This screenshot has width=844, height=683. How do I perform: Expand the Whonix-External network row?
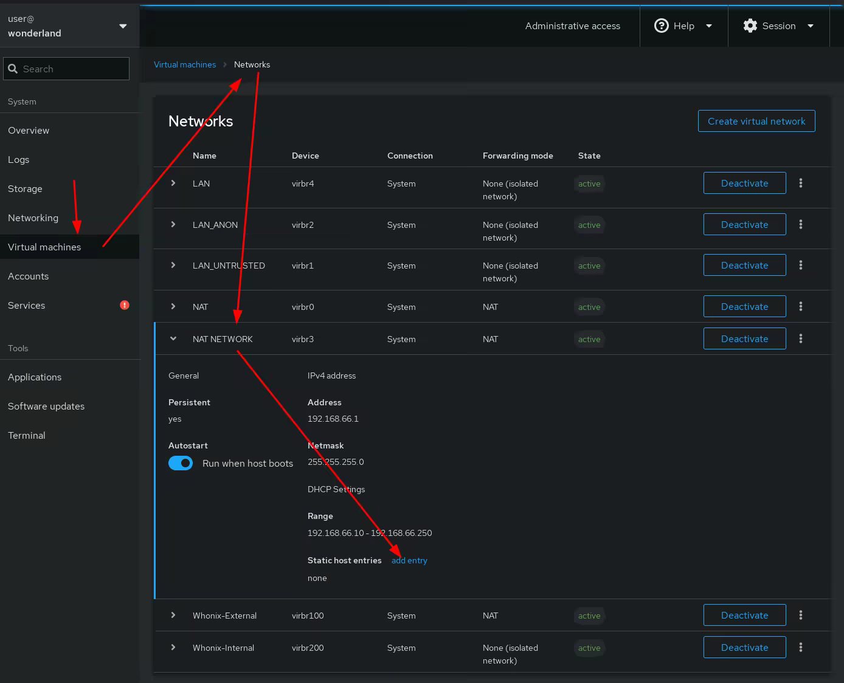pyautogui.click(x=173, y=615)
